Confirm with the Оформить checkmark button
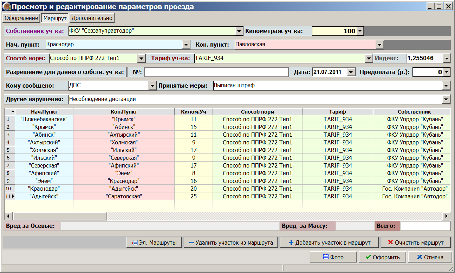This screenshot has width=455, height=273. point(382,257)
